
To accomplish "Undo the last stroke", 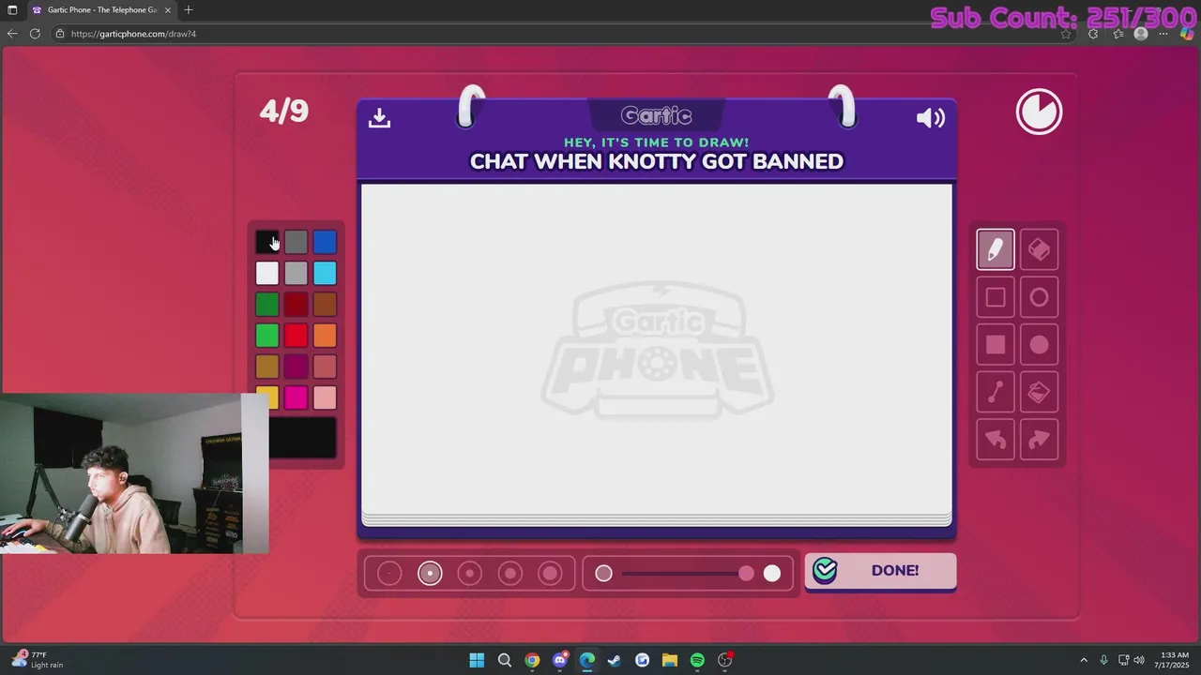I will click(x=996, y=440).
